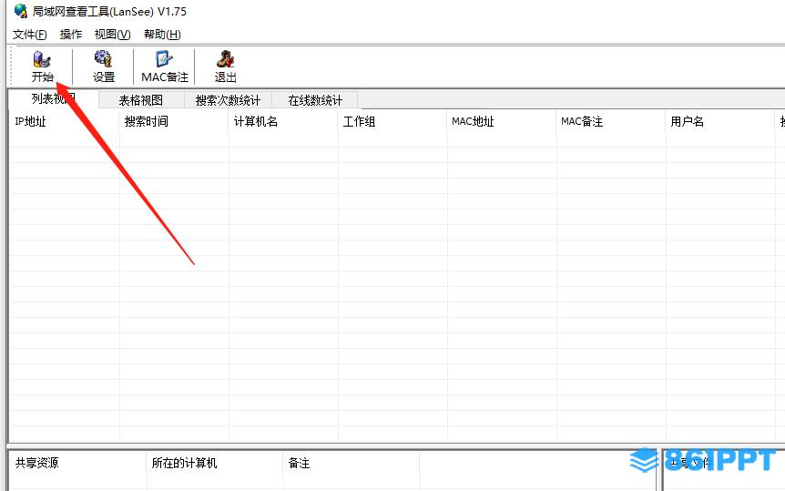The image size is (785, 491).
Task: Switch to the 在线数统计 tab
Action: click(x=315, y=100)
